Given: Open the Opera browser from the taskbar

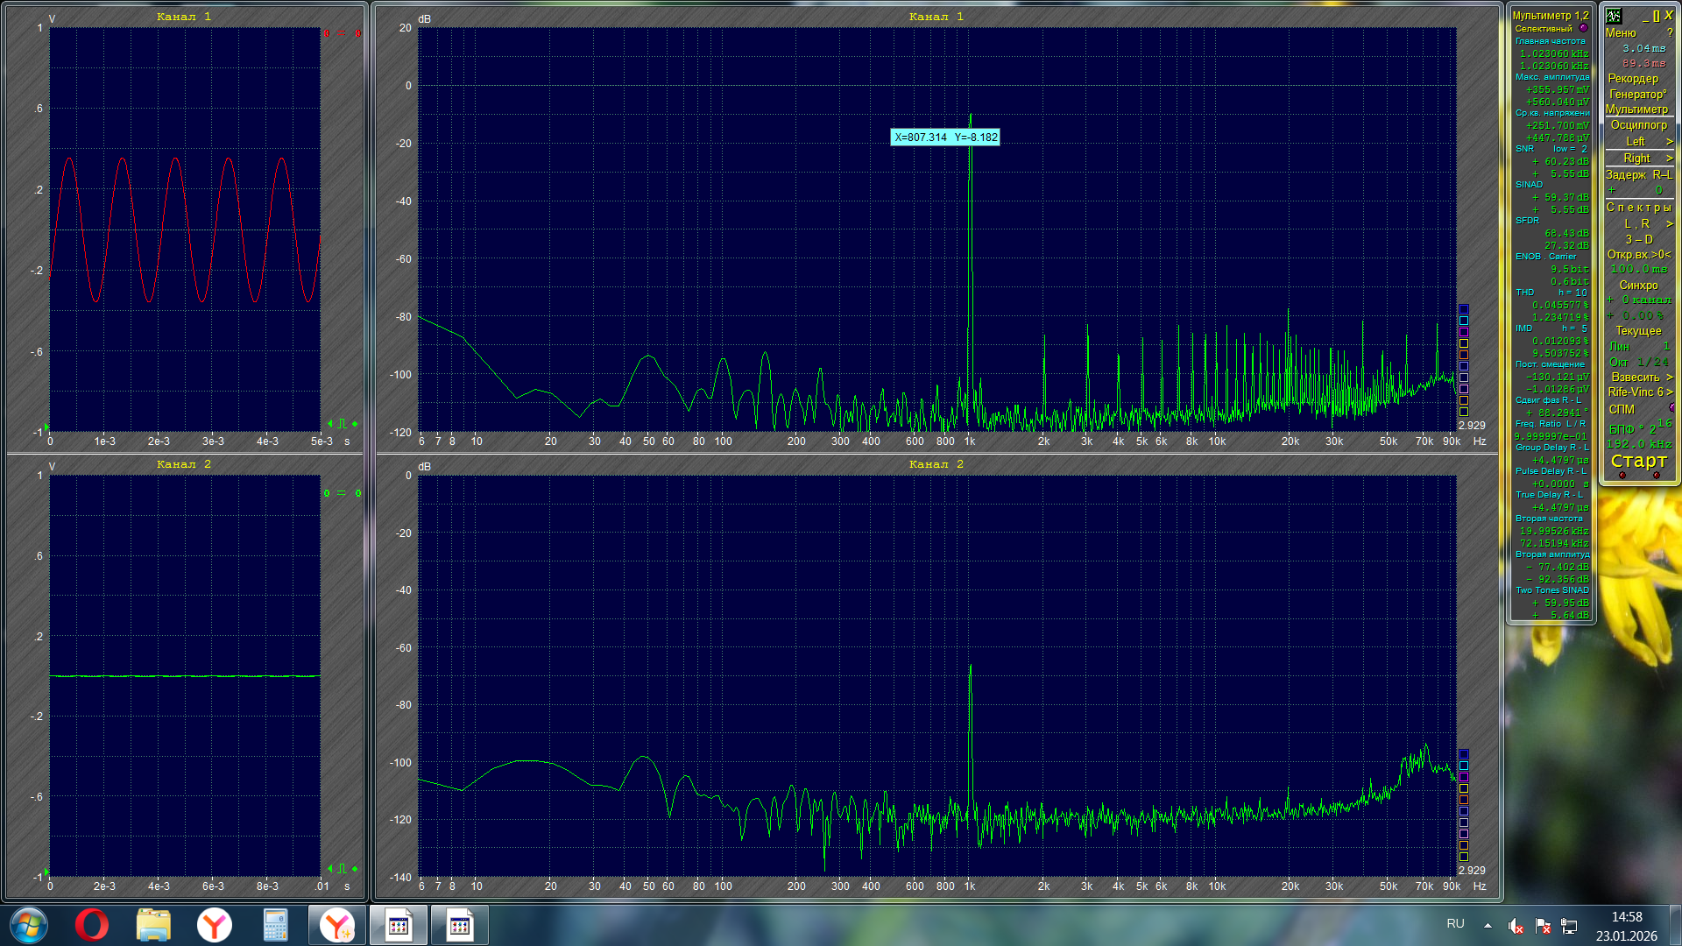Looking at the screenshot, I should pos(91,925).
